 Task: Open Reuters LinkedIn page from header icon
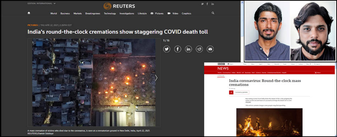[212, 4]
